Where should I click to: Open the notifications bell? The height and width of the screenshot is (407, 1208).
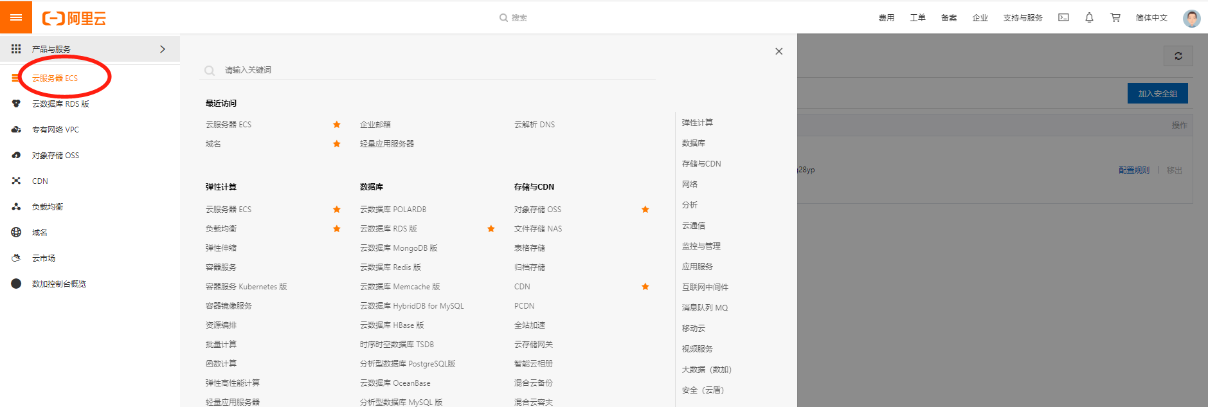point(1089,18)
